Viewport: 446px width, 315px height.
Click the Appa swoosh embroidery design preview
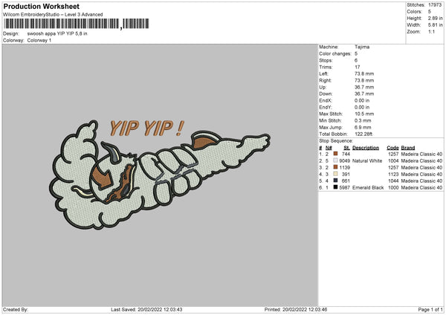(160, 175)
